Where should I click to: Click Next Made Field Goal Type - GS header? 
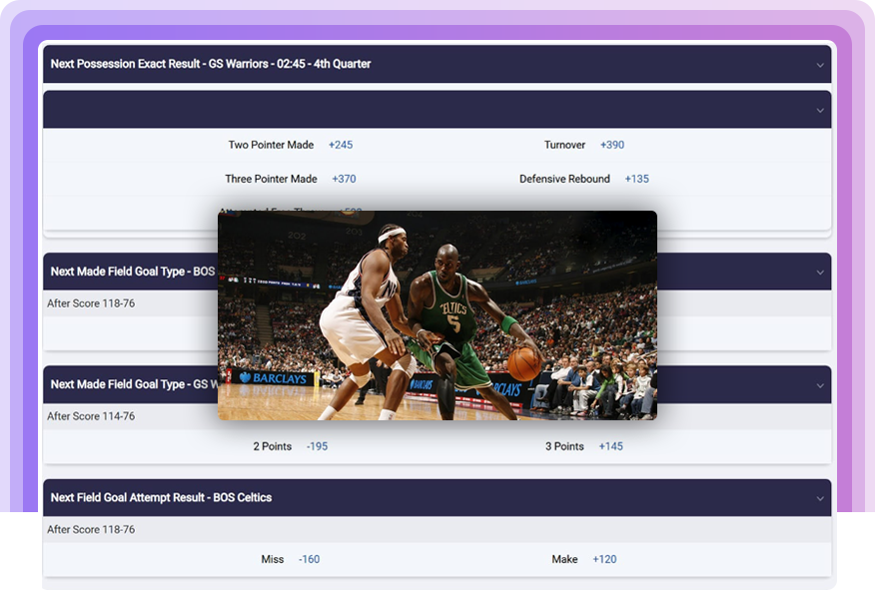(x=437, y=384)
